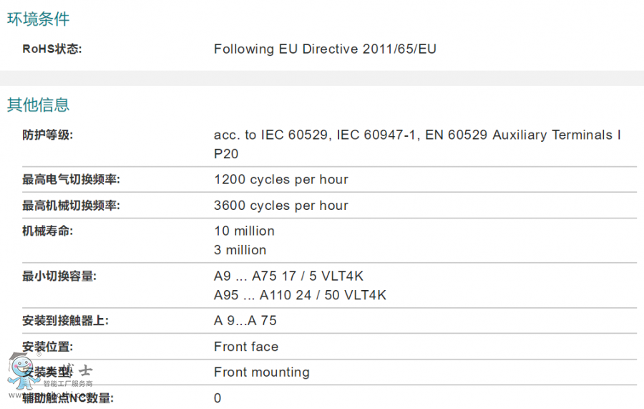
Task: Click the A95 ... A110 24 / 50 VLT4K line
Action: click(300, 295)
